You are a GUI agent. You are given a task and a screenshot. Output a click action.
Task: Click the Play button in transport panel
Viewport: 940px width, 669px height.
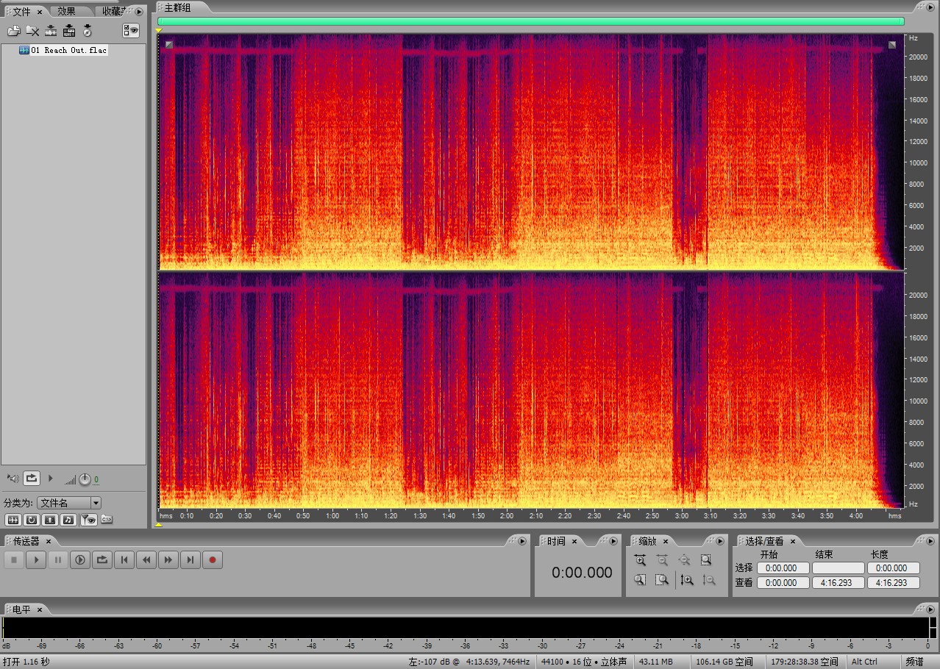point(35,560)
